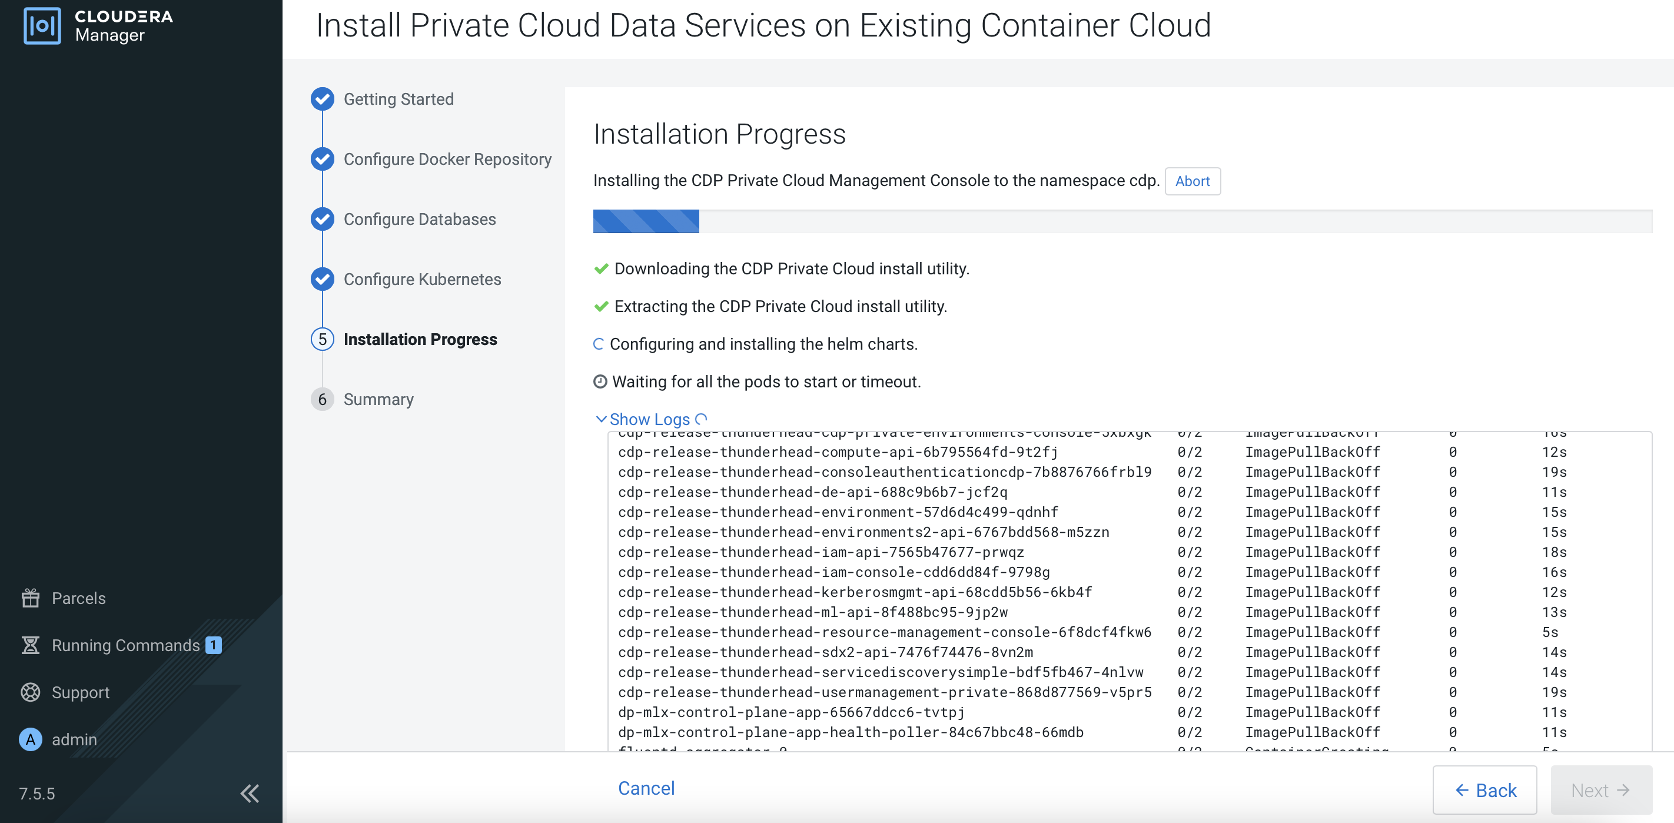The image size is (1674, 823).
Task: Select step 6 Summary in wizard
Action: tap(377, 399)
